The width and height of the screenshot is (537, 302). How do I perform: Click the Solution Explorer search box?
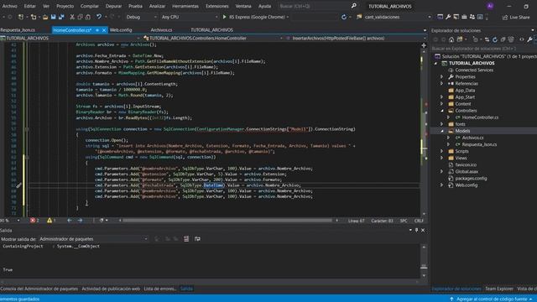pos(483,49)
